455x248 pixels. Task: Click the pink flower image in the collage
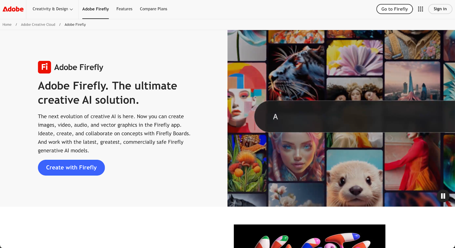point(355,57)
